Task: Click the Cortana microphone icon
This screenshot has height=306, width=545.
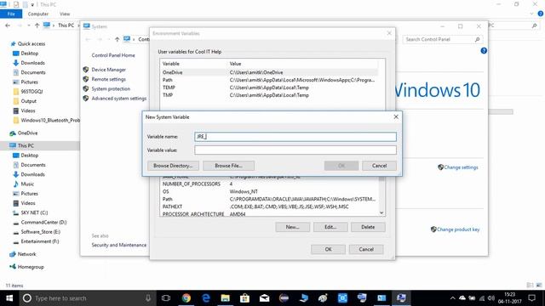Action: (x=148, y=298)
